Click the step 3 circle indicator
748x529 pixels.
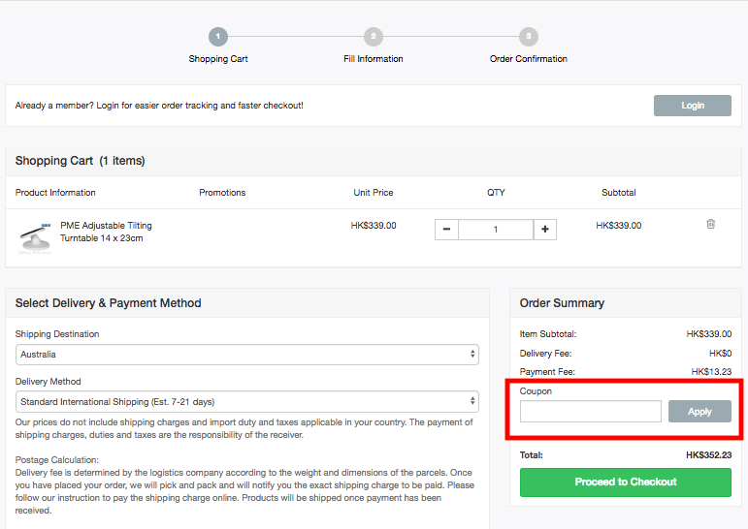pyautogui.click(x=528, y=37)
